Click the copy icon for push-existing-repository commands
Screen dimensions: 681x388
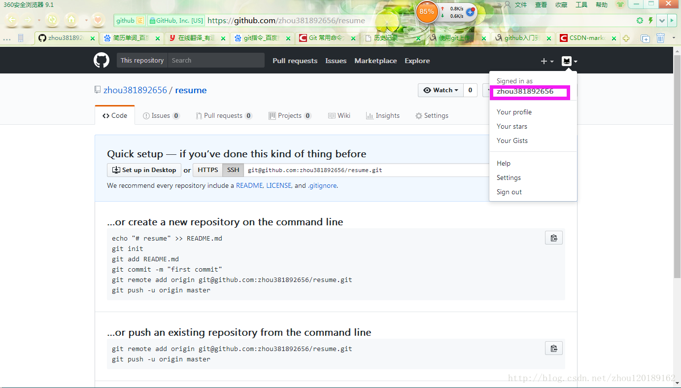[554, 348]
